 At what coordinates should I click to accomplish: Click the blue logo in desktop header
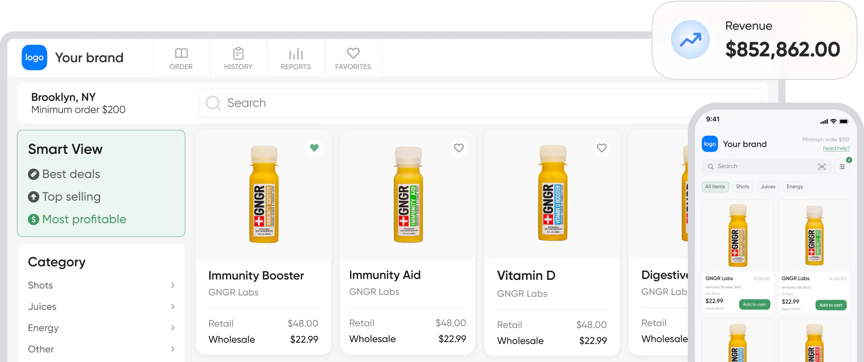tap(34, 58)
